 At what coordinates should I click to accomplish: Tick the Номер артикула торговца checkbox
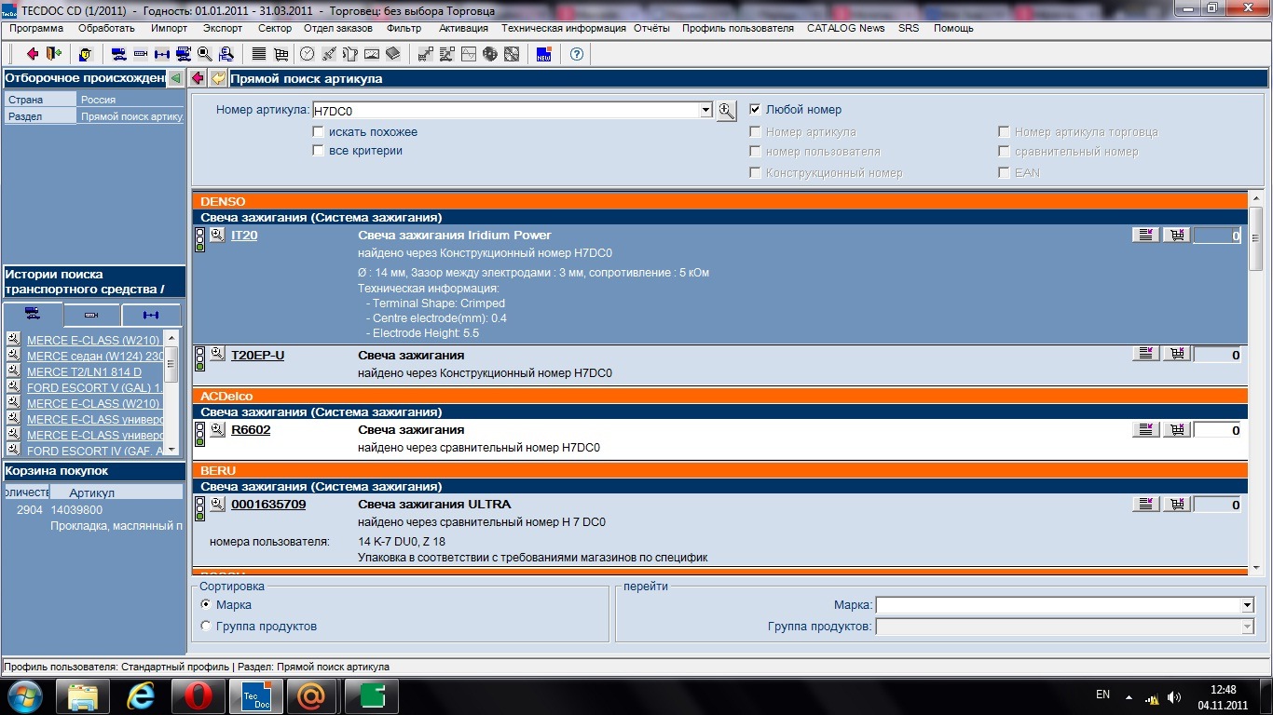pos(1005,132)
